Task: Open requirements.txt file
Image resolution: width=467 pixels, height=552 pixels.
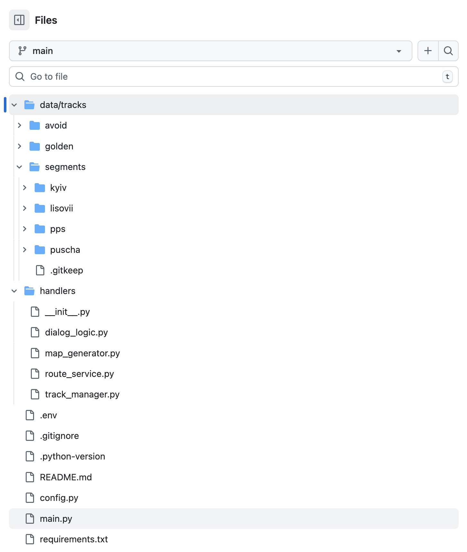Action: tap(74, 539)
